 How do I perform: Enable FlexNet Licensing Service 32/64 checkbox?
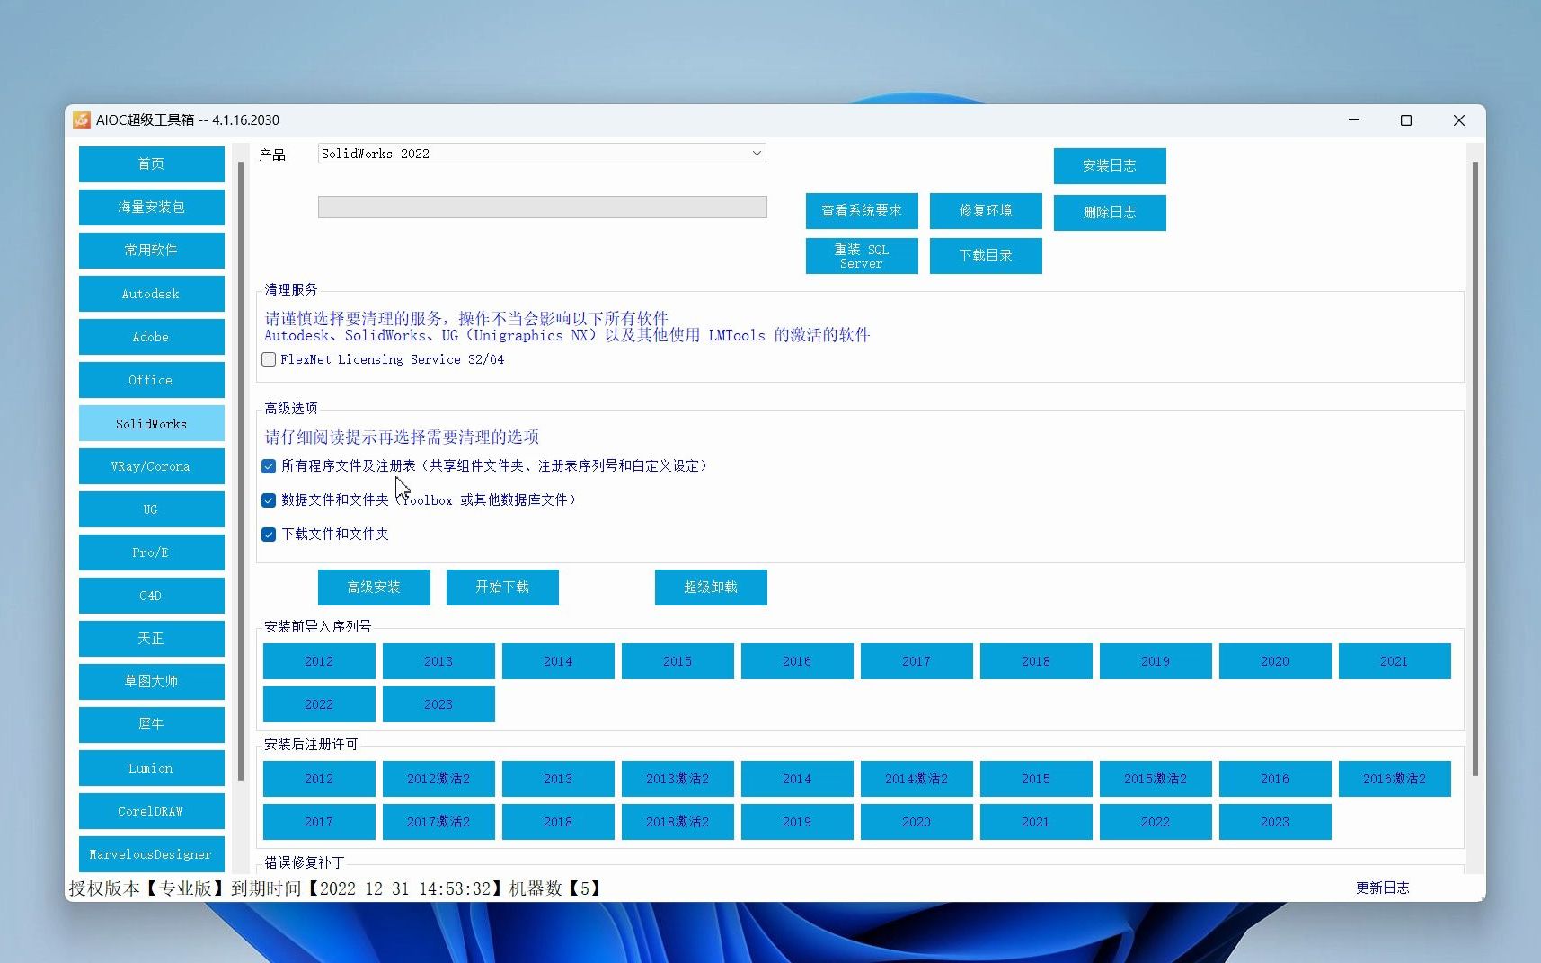pos(269,359)
